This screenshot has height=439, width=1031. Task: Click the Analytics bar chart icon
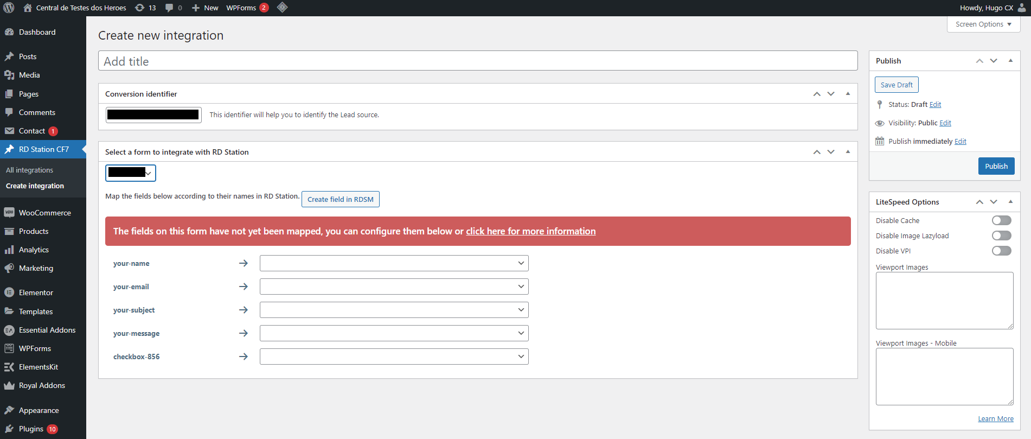pos(9,250)
